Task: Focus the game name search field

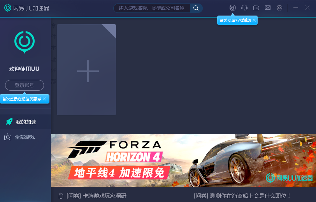Action: pyautogui.click(x=152, y=8)
